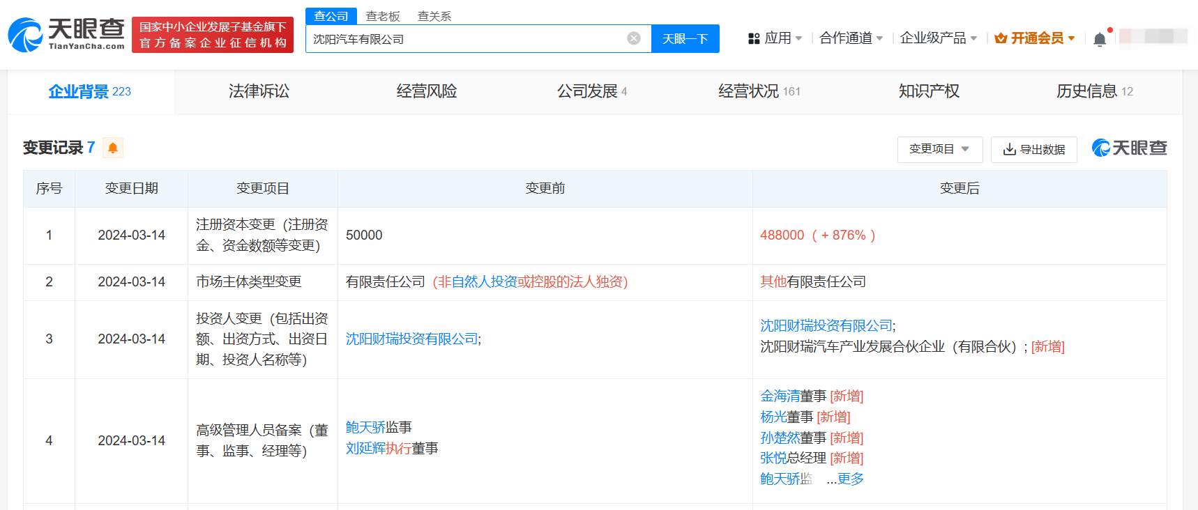Click the user avatar in header
Screen dimensions: 1198x510
pos(1153,37)
